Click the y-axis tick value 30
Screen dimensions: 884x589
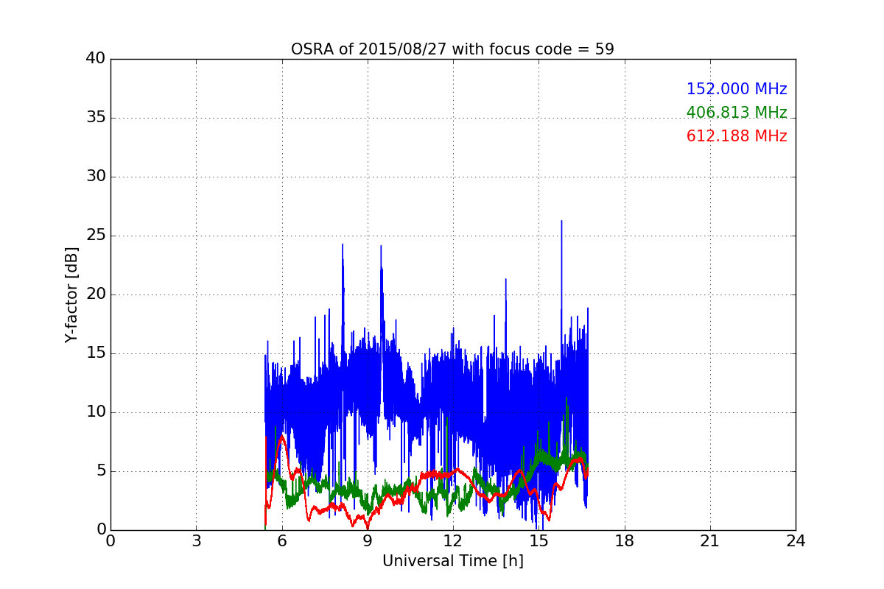(x=96, y=177)
